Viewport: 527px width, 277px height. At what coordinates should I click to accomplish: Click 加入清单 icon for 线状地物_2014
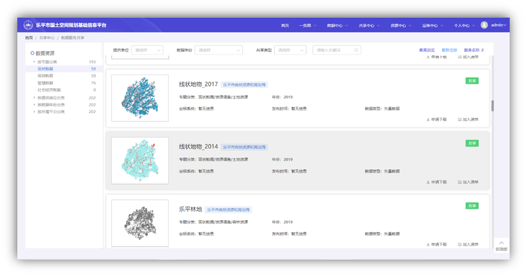click(x=459, y=182)
